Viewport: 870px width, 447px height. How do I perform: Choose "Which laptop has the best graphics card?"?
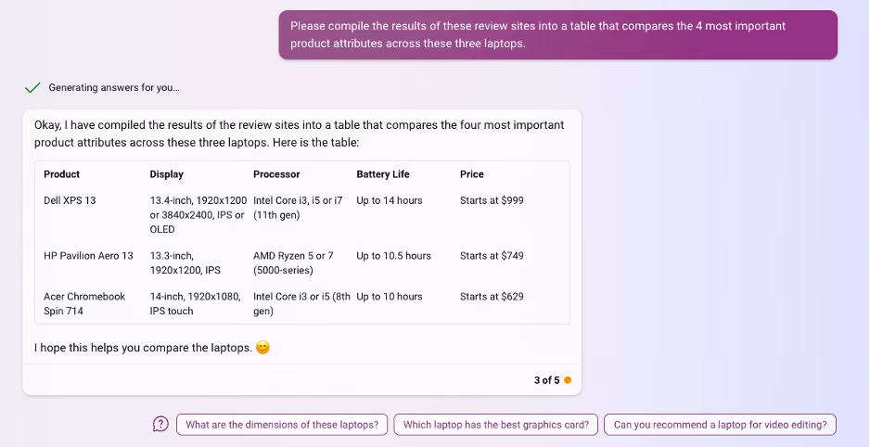click(x=496, y=425)
